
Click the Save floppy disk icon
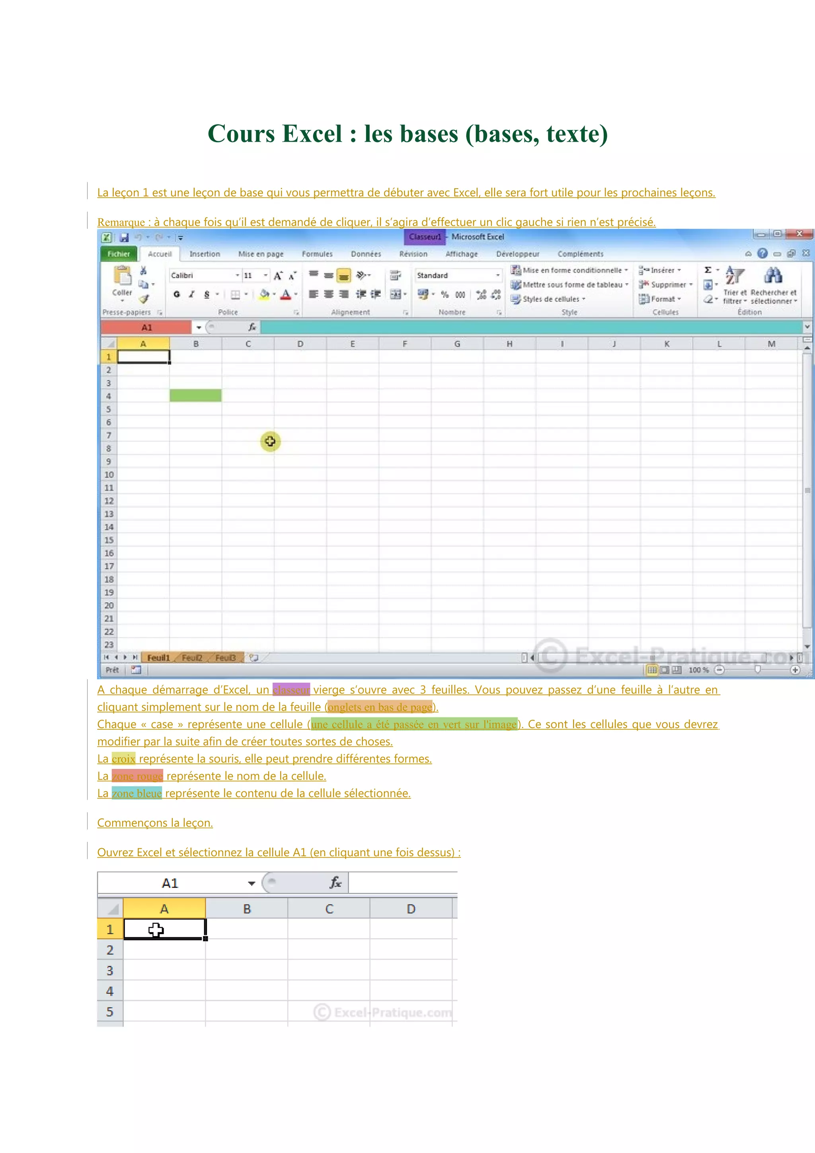pos(124,238)
